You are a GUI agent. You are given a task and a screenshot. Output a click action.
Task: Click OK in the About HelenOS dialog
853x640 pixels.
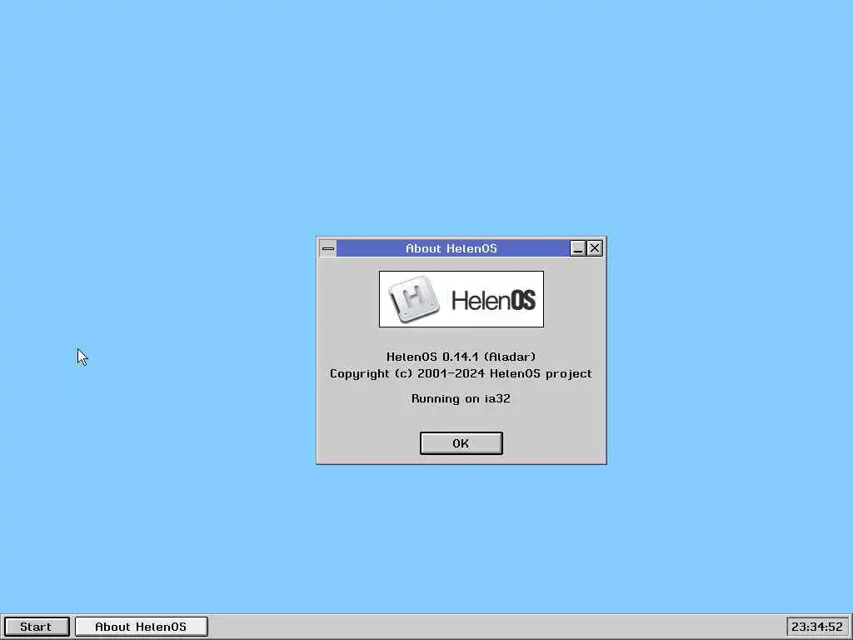point(461,443)
